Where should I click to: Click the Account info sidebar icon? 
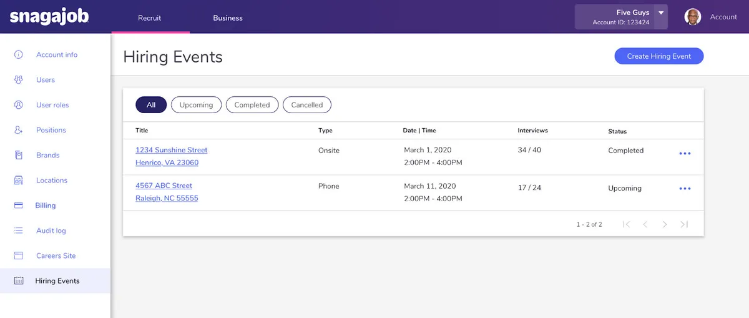[19, 55]
